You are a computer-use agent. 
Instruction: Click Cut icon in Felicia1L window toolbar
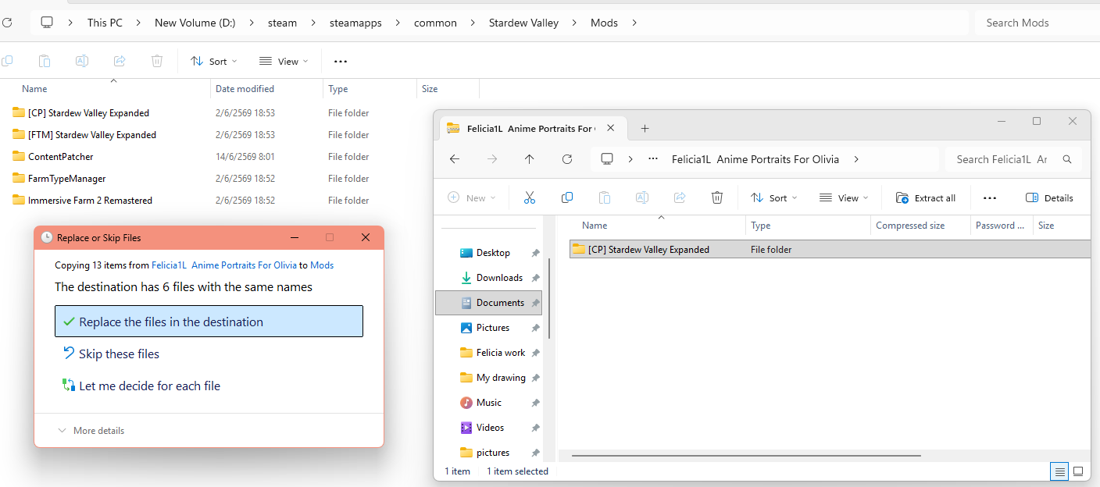[x=530, y=198]
